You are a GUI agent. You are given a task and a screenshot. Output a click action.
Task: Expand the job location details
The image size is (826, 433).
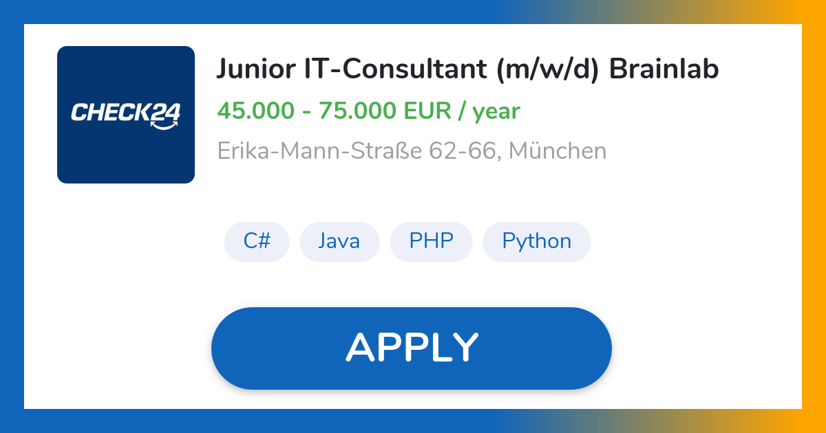412,151
